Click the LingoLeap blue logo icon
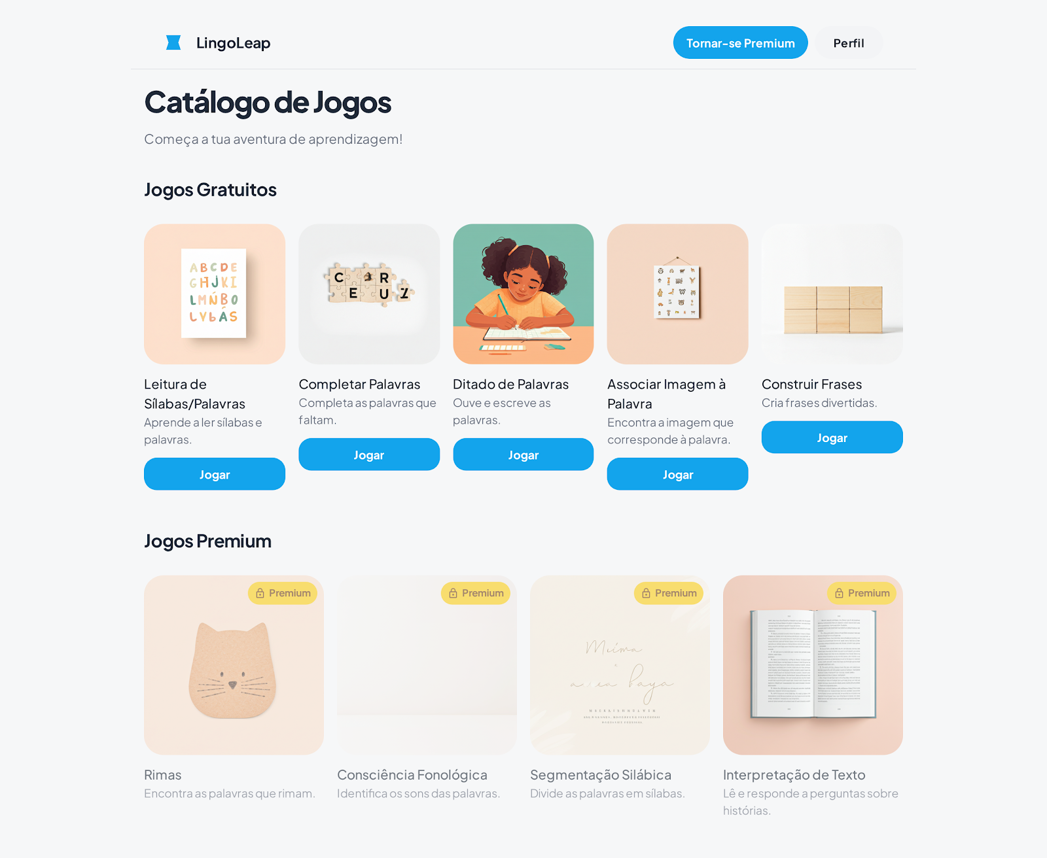The height and width of the screenshot is (858, 1047). 173,43
